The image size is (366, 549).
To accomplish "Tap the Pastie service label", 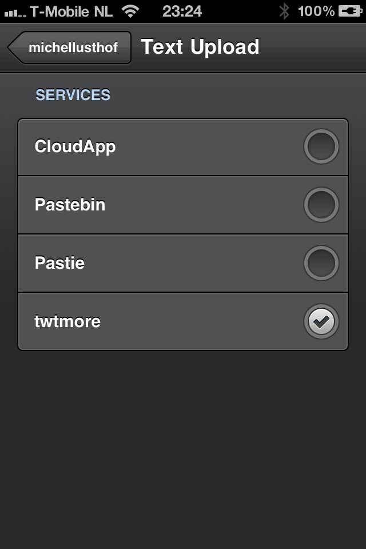I will tap(59, 263).
